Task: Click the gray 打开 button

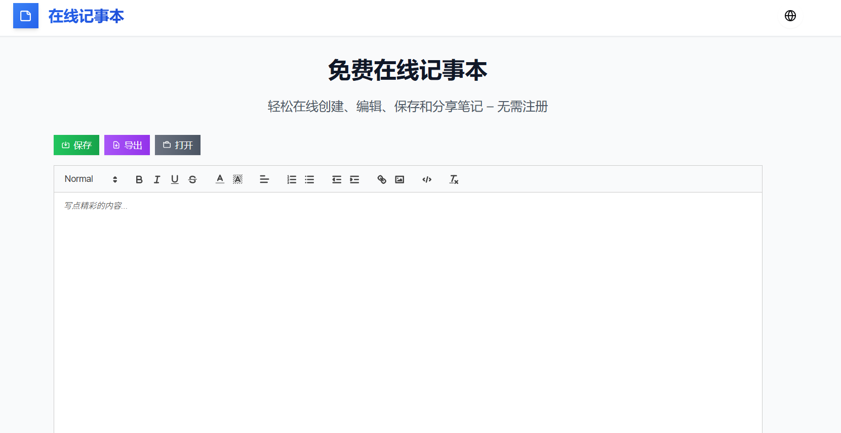Action: point(178,145)
